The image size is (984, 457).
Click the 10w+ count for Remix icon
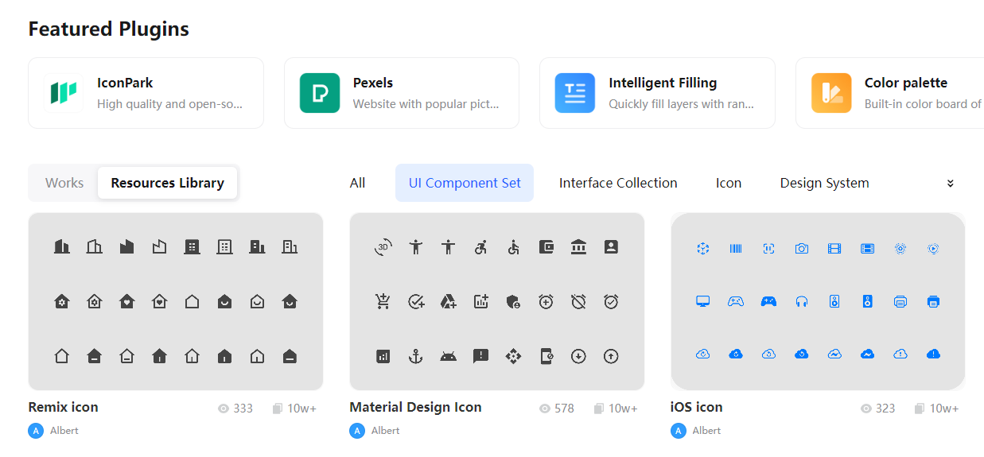(302, 409)
